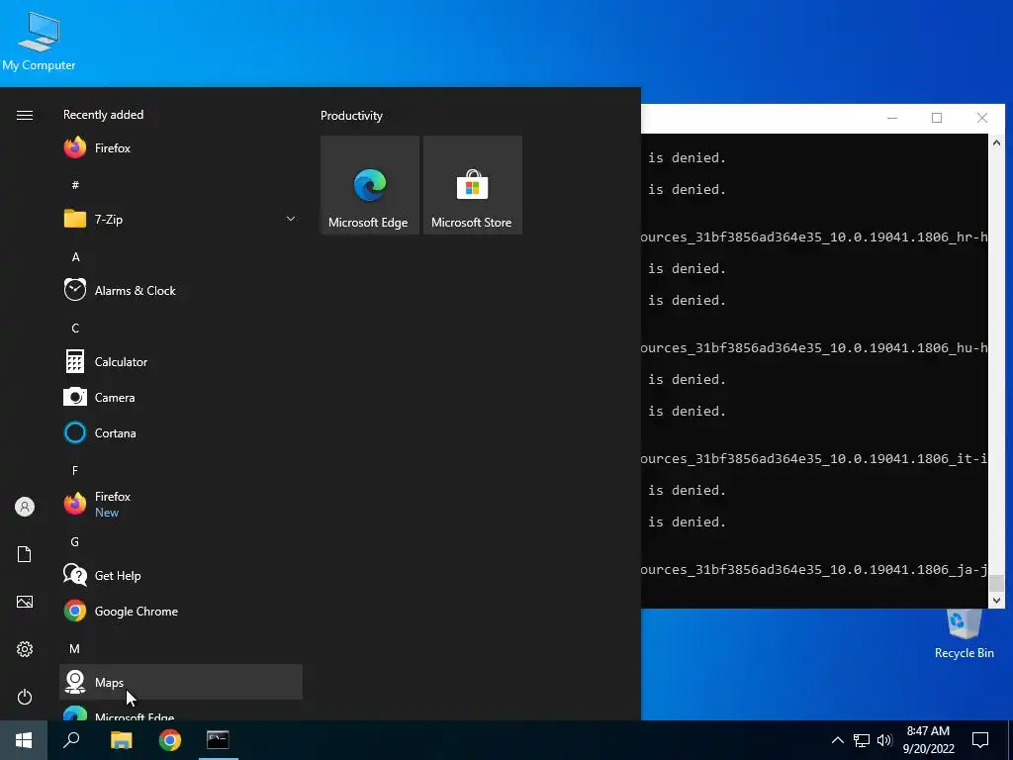1013x760 pixels.
Task: Click the Microsoft Edge tile
Action: 370,185
